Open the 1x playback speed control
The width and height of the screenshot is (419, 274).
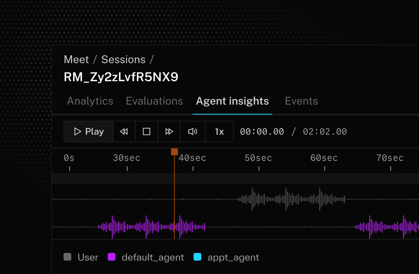(x=219, y=131)
